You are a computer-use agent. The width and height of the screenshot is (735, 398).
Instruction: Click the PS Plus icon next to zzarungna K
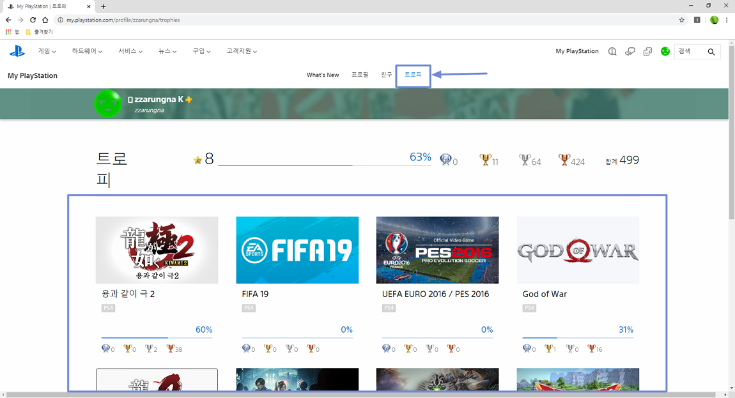click(189, 100)
